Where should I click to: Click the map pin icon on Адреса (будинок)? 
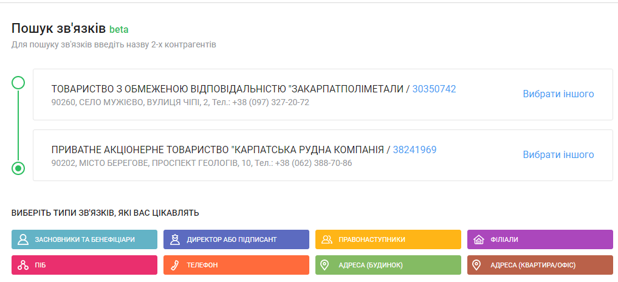tap(324, 265)
